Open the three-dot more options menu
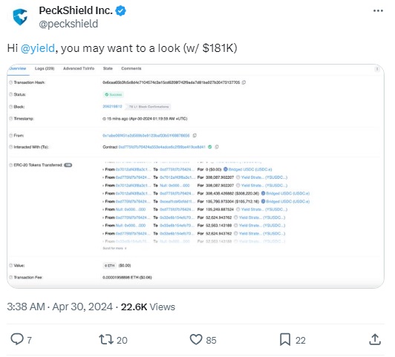This screenshot has width=395, height=357. coord(378,10)
